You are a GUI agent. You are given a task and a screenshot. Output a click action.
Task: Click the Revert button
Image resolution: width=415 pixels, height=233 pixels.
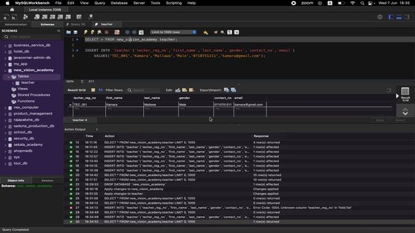400,120
